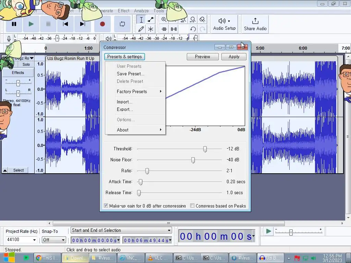The height and width of the screenshot is (263, 351).
Task: Toggle the Loop playback button
Action: tap(122, 24)
